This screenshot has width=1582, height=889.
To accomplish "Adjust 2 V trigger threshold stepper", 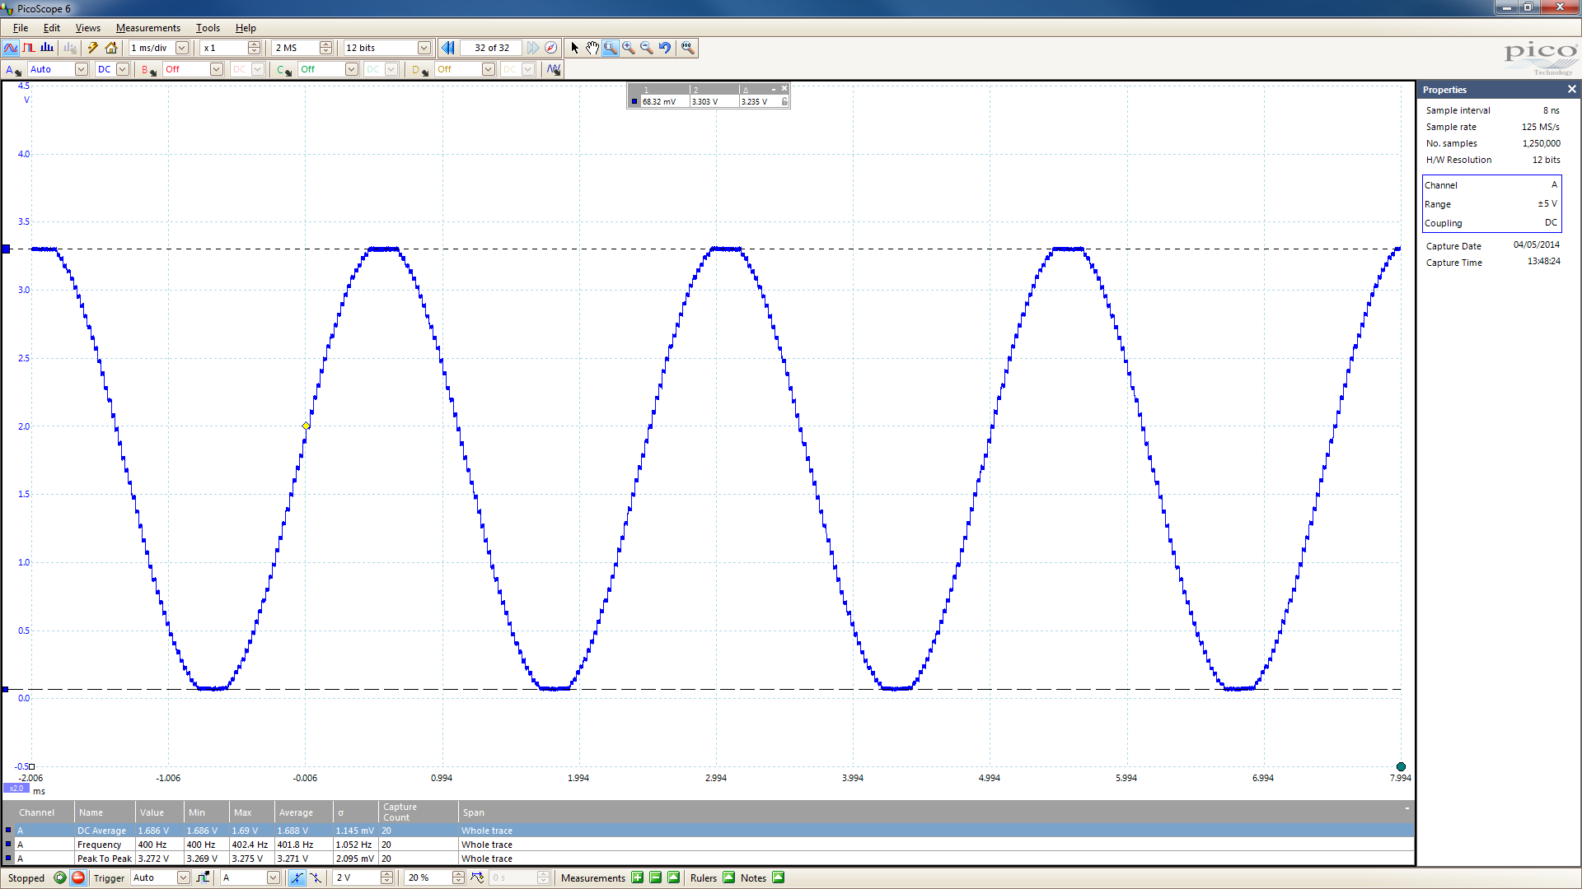I will [386, 877].
